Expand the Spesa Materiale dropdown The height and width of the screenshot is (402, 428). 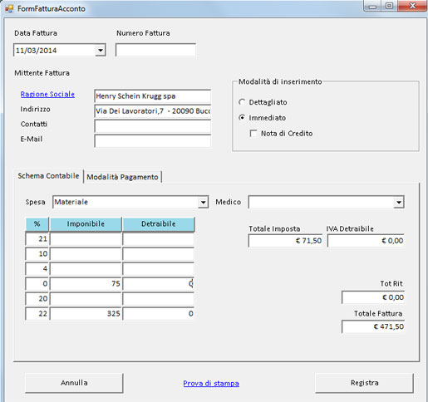tap(203, 202)
